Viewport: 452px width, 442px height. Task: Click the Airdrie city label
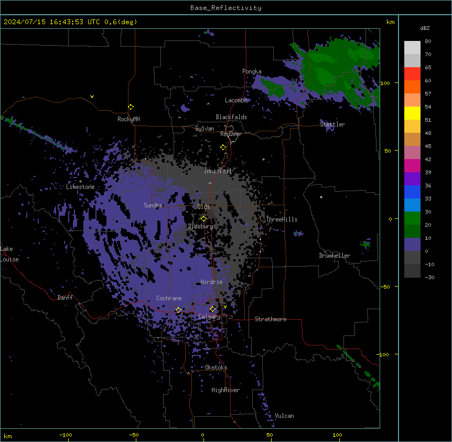[211, 282]
